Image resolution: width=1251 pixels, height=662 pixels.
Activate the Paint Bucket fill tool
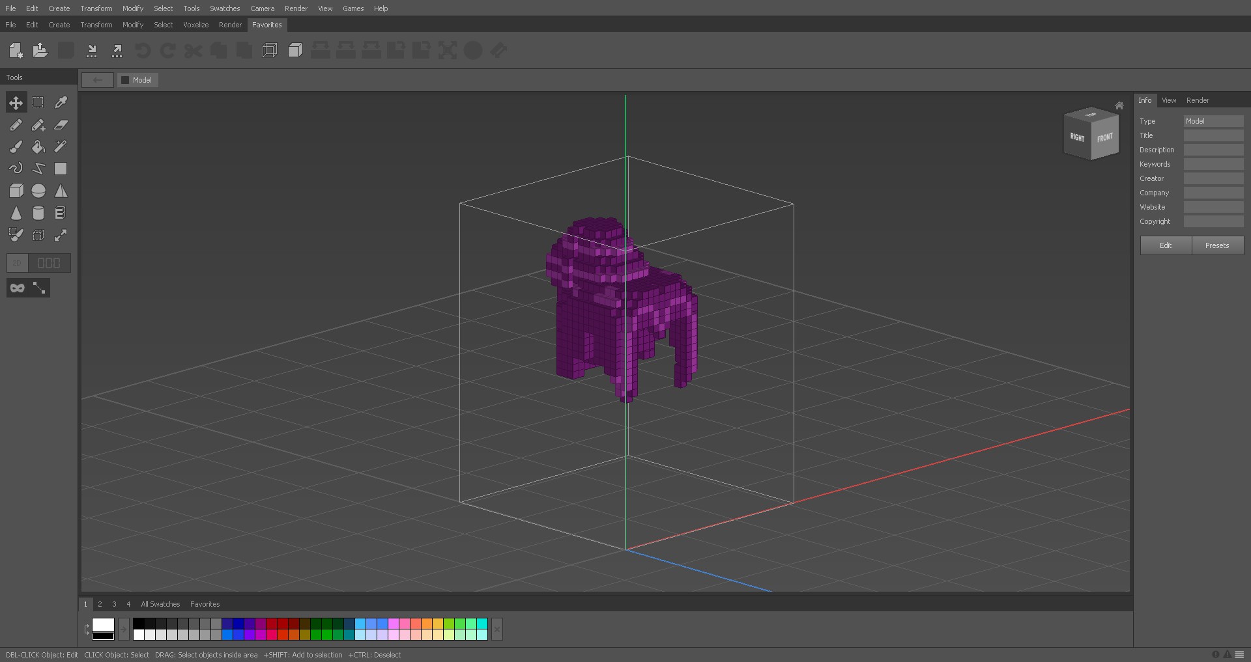tap(38, 147)
